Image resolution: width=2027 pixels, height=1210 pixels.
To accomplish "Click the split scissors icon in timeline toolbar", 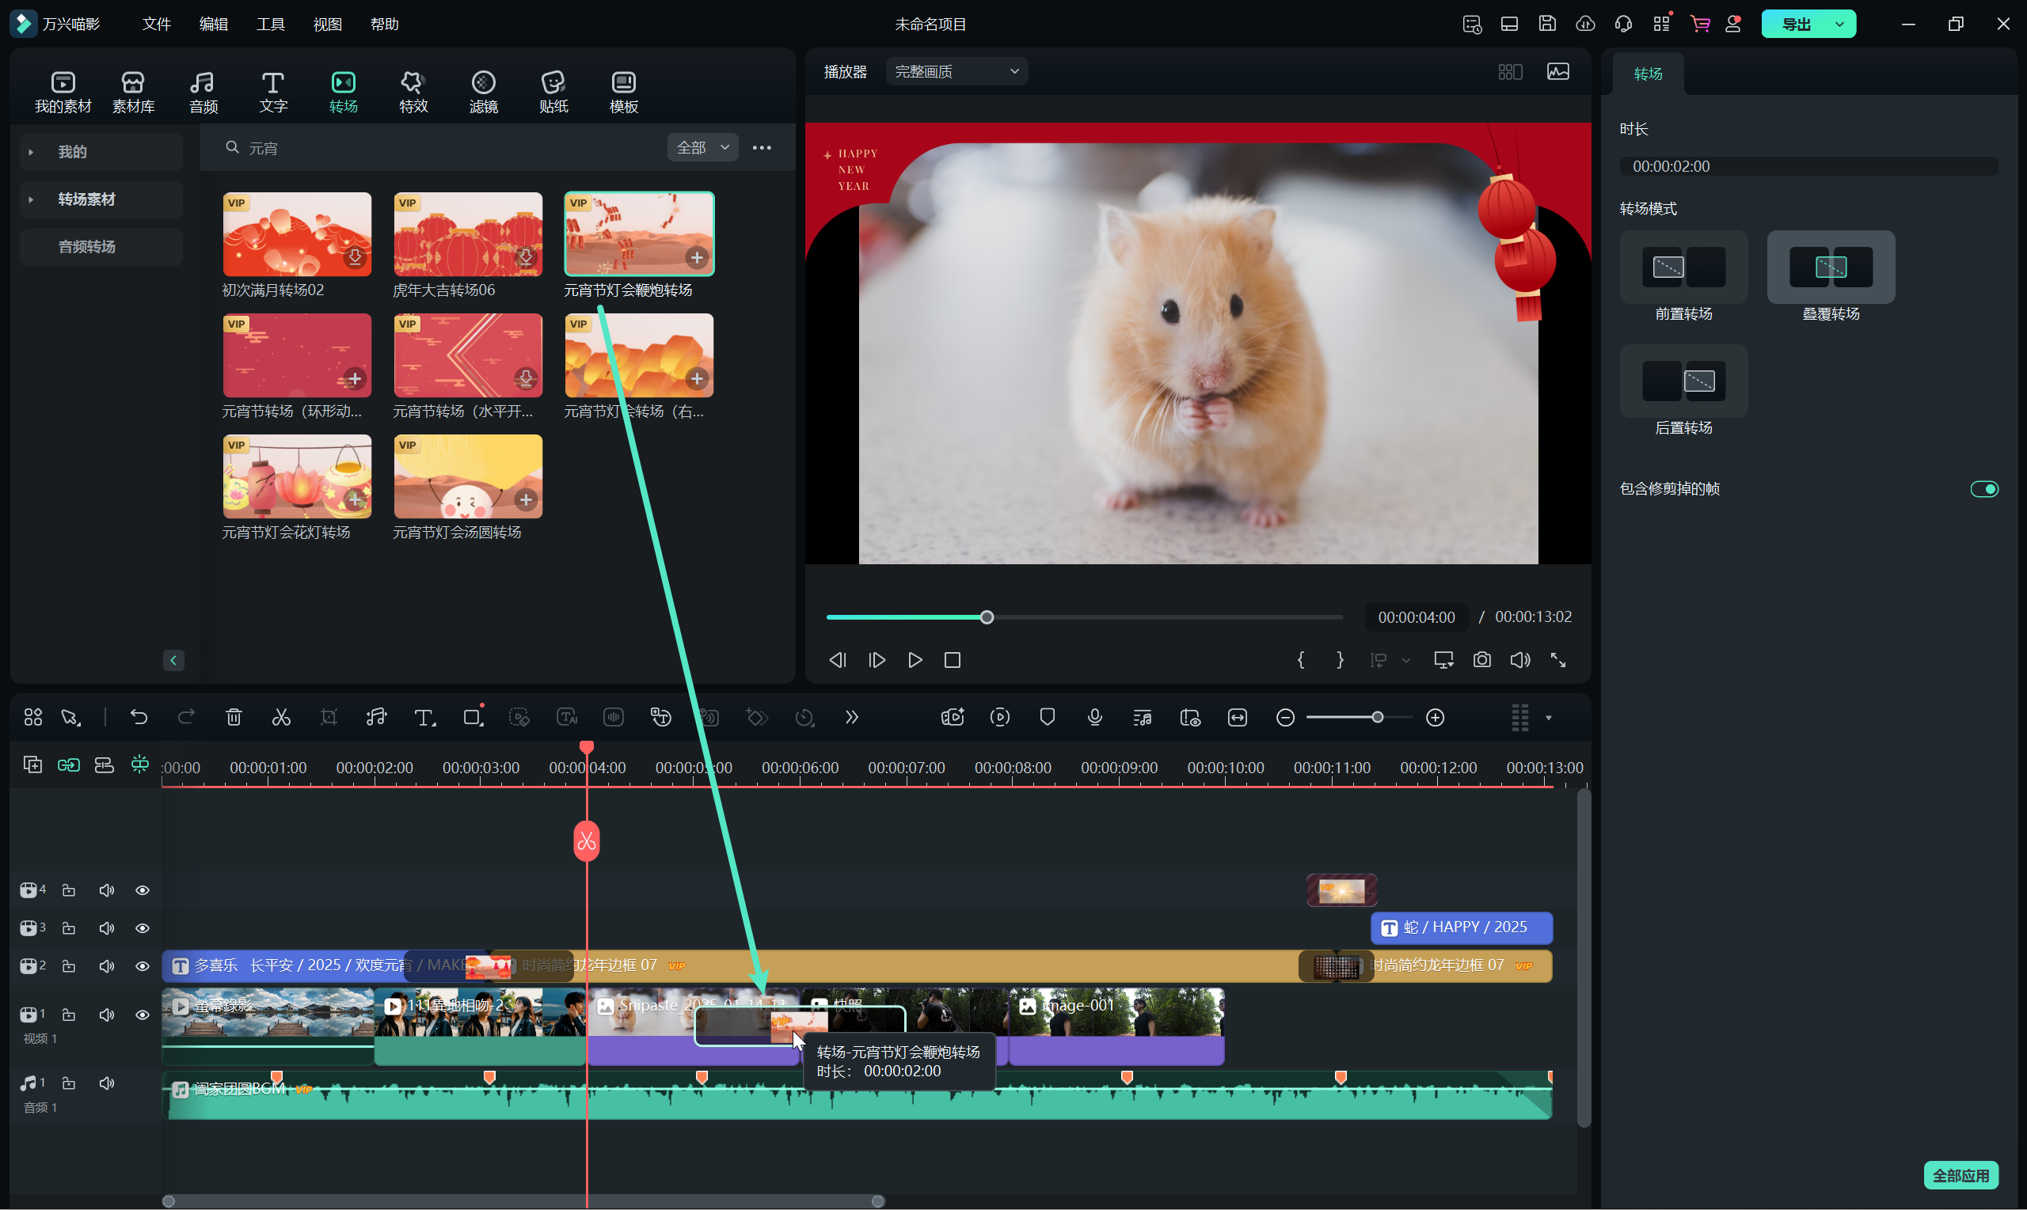I will [281, 718].
